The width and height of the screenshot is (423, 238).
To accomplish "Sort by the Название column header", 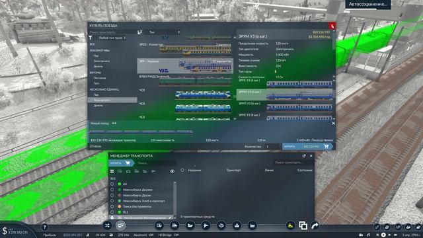I will click(x=194, y=171).
